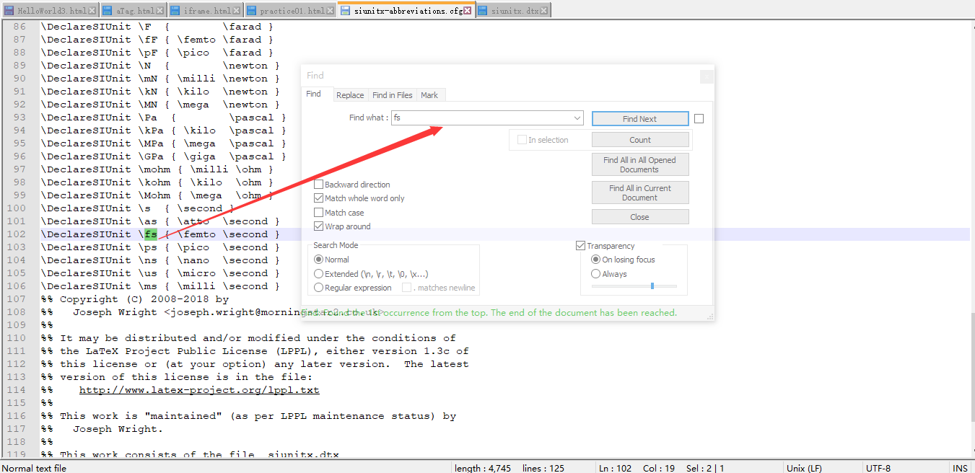Close the HelloWorld3.html tab via its X icon
This screenshot has width=975, height=473.
[91, 9]
